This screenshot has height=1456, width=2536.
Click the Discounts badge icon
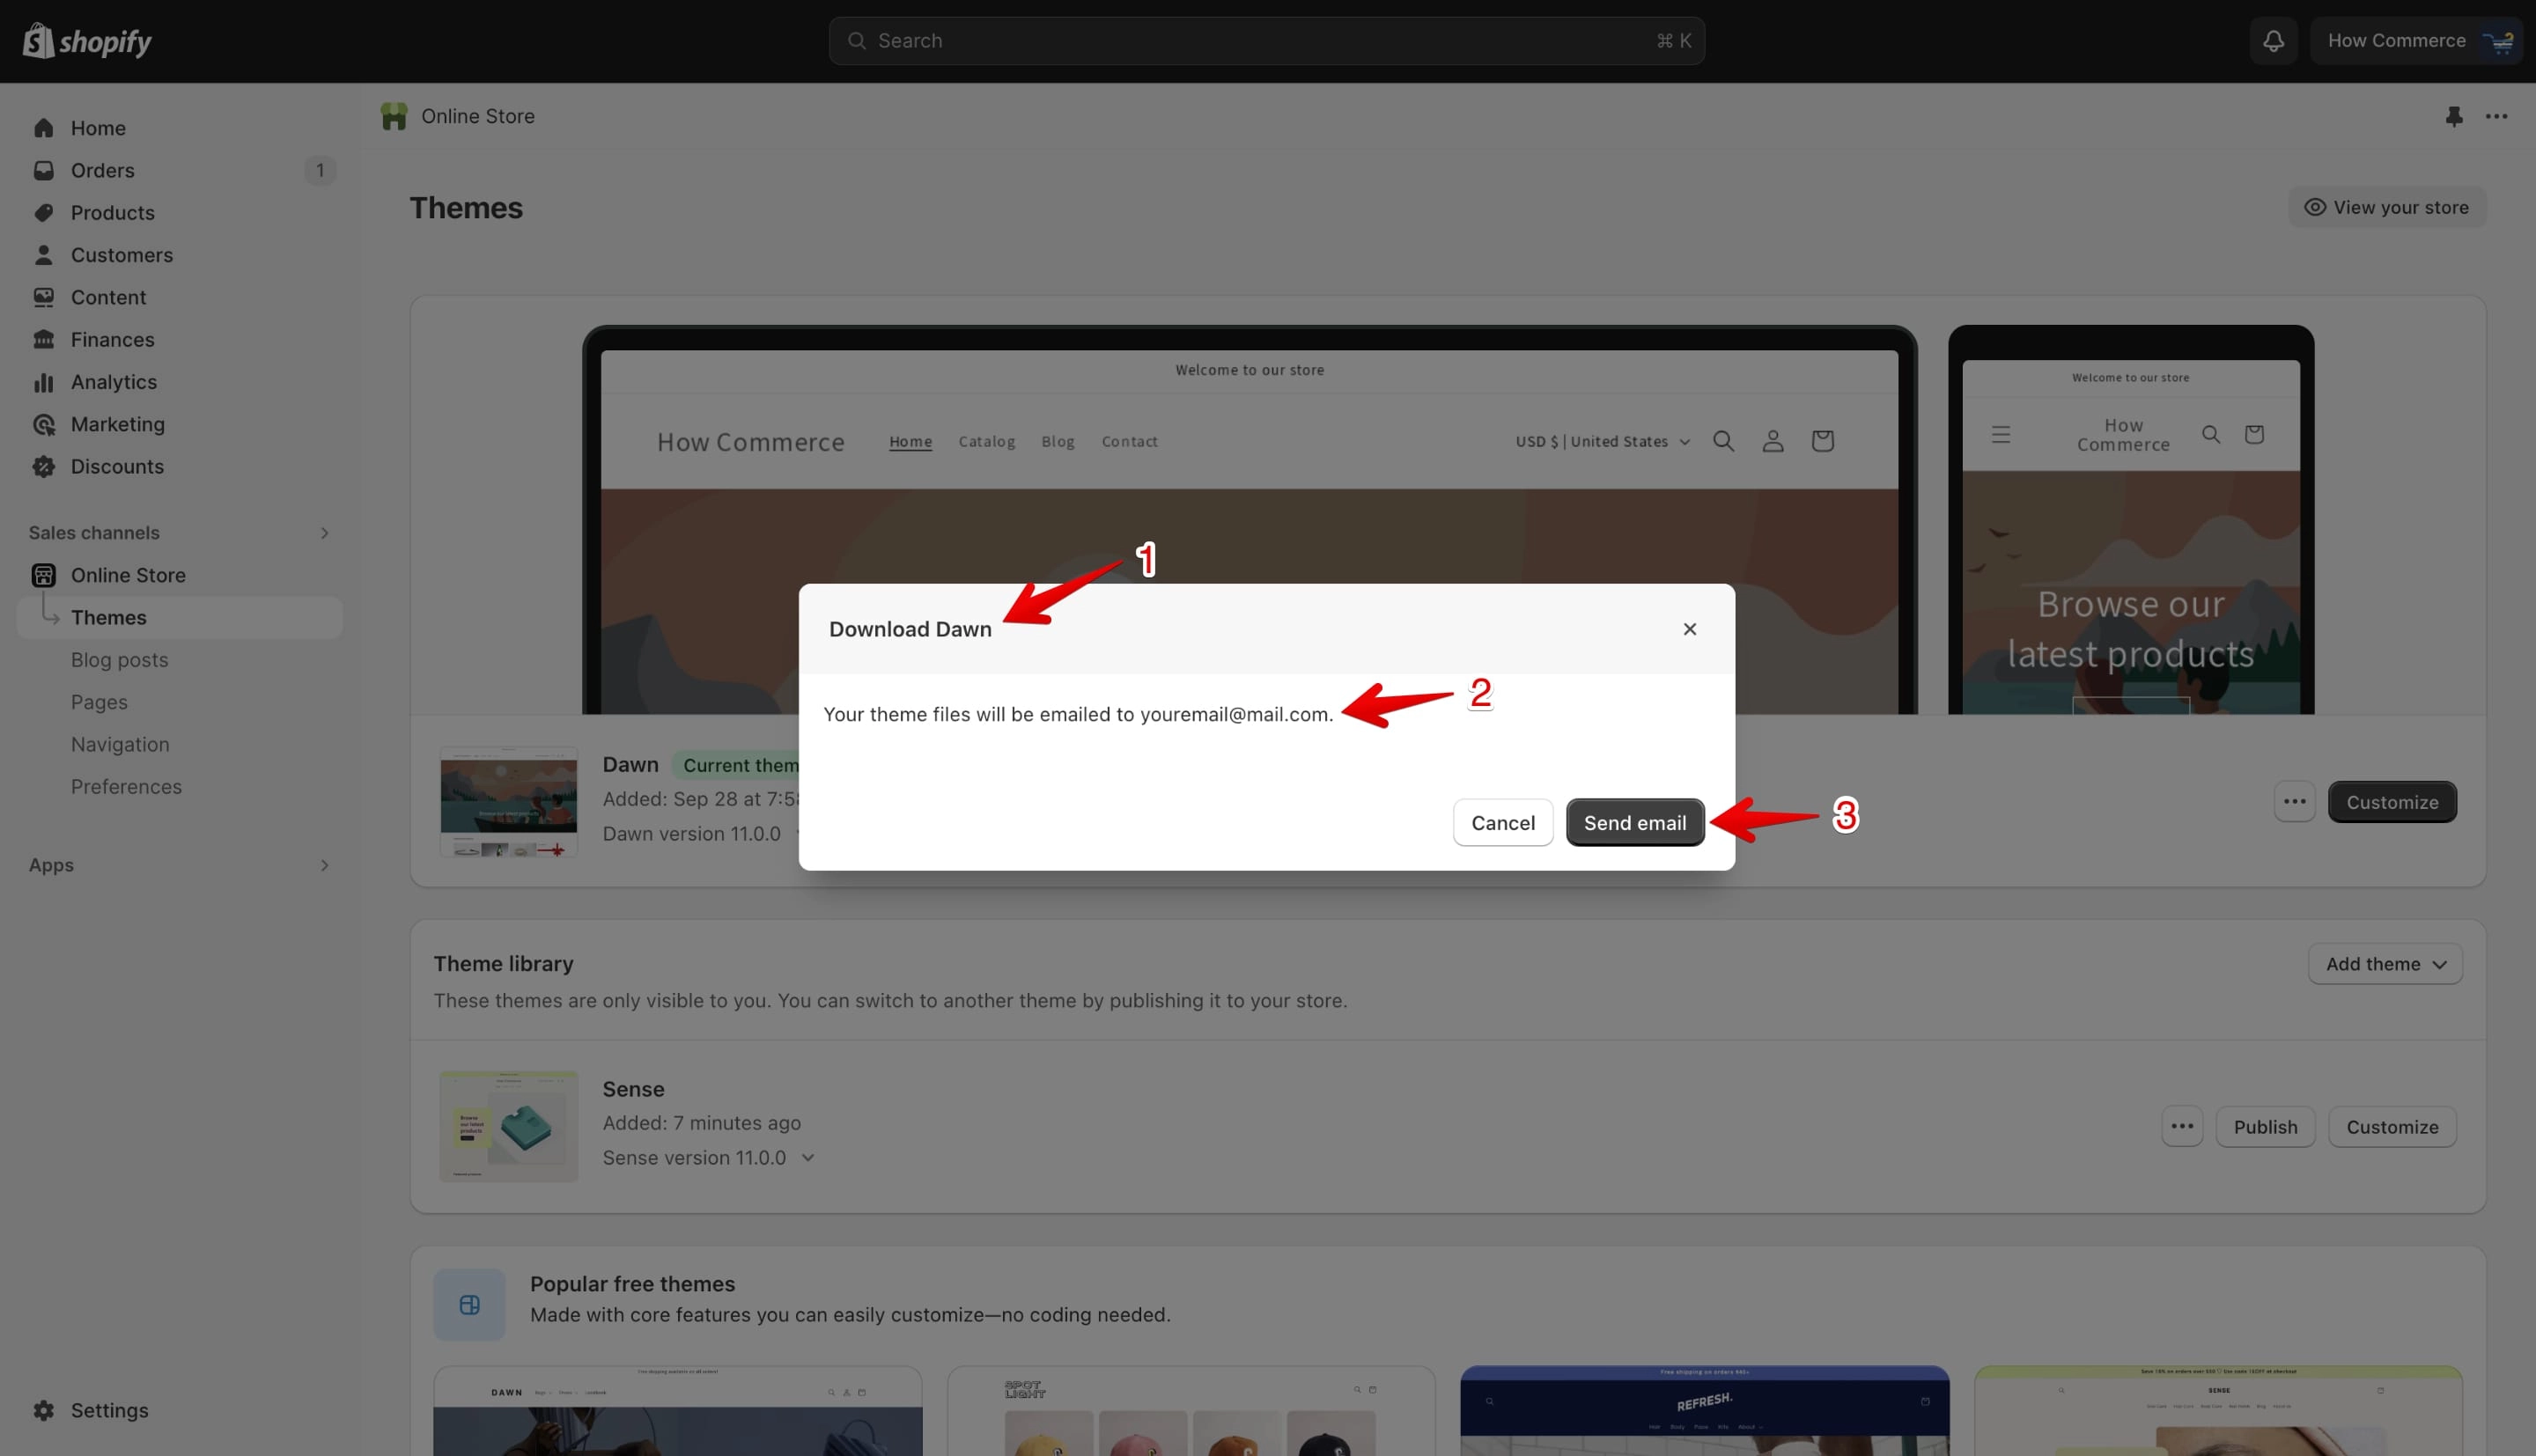(43, 467)
